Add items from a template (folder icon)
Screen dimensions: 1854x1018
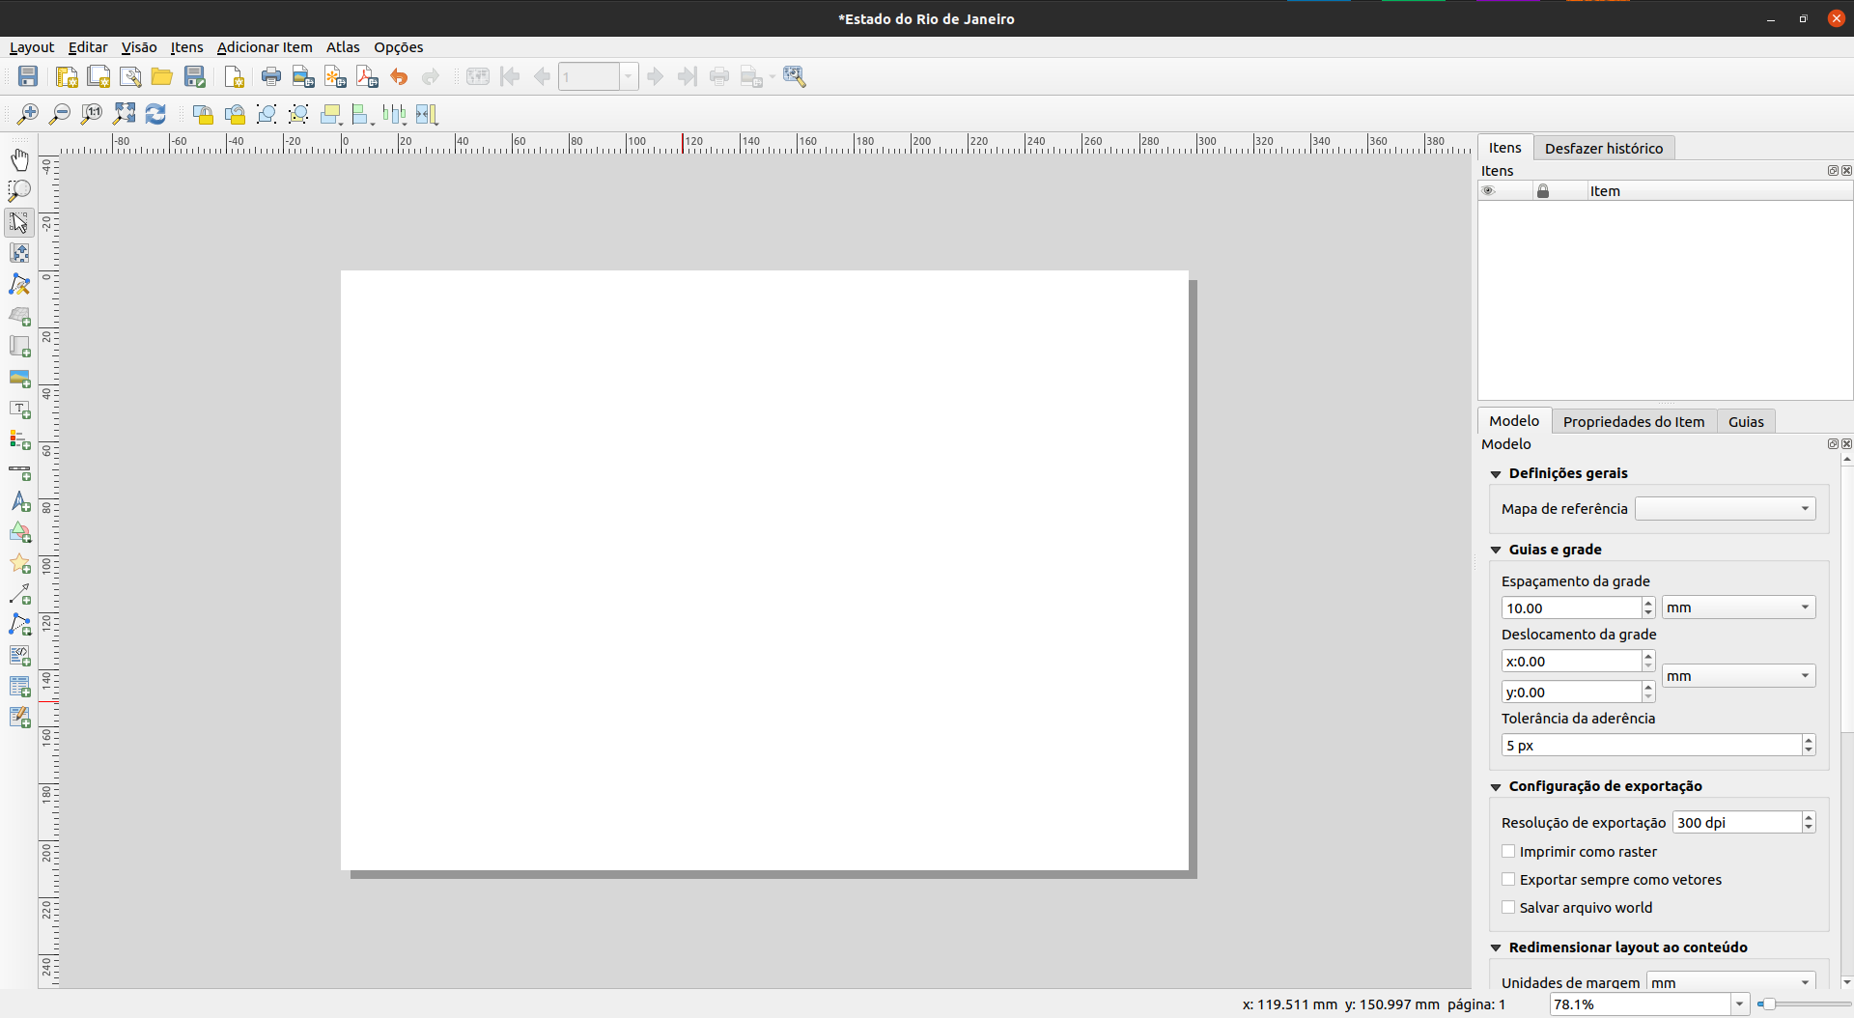tap(162, 76)
